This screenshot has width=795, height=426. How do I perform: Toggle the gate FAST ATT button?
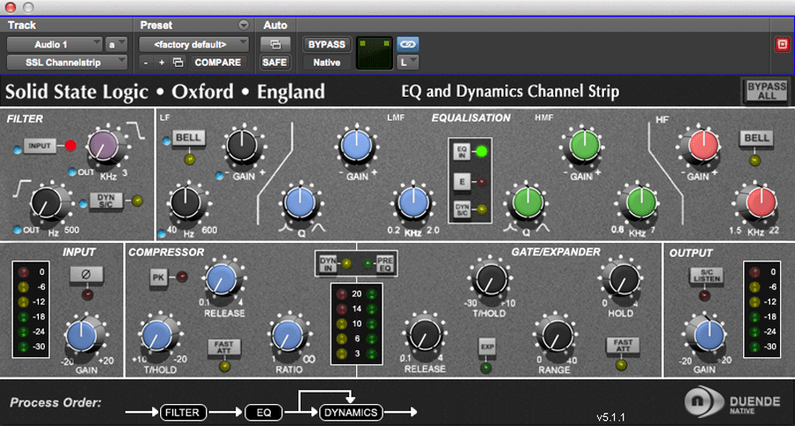[x=623, y=345]
